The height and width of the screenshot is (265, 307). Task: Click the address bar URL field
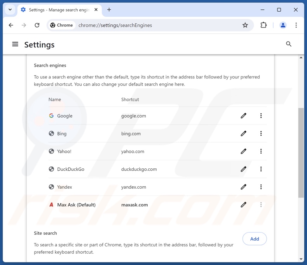pos(155,25)
